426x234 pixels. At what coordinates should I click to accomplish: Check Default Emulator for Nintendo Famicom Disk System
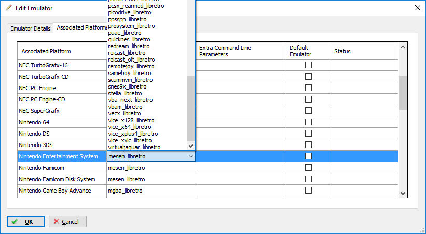(x=308, y=179)
